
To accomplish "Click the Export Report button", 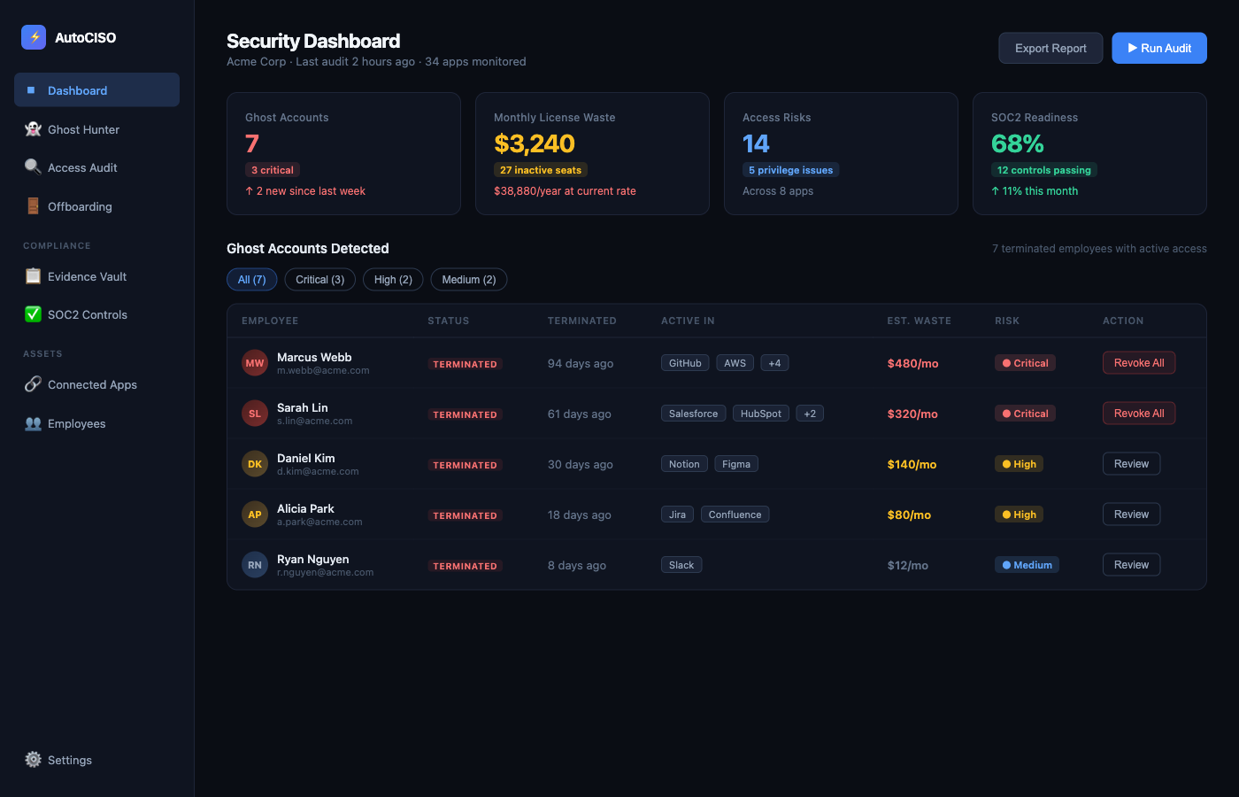I will point(1050,48).
